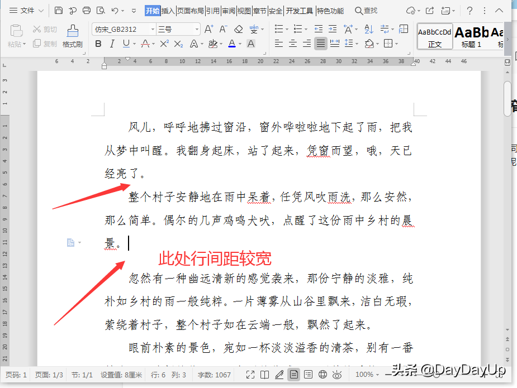The image size is (517, 388).
Task: Toggle Italic formatting
Action: coord(112,44)
